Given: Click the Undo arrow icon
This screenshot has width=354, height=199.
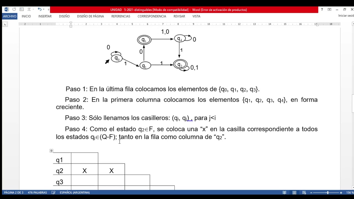Looking at the screenshot, I should pos(40,9).
